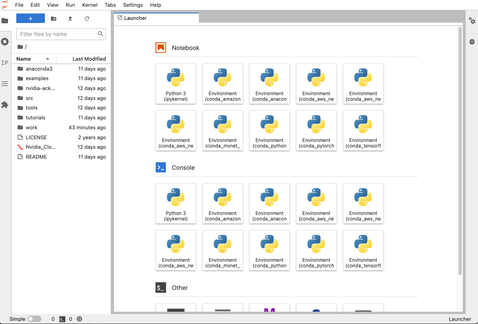Viewport: 478px width, 324px height.
Task: Click the New Folder icon
Action: 54,19
